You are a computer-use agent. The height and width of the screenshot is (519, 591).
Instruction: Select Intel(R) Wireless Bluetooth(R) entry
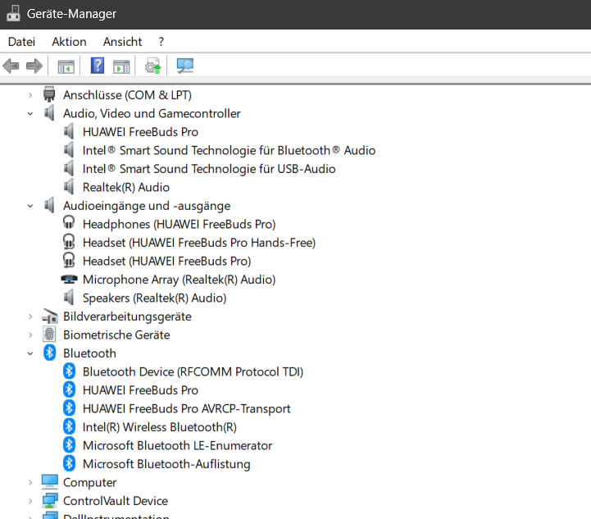point(160,427)
